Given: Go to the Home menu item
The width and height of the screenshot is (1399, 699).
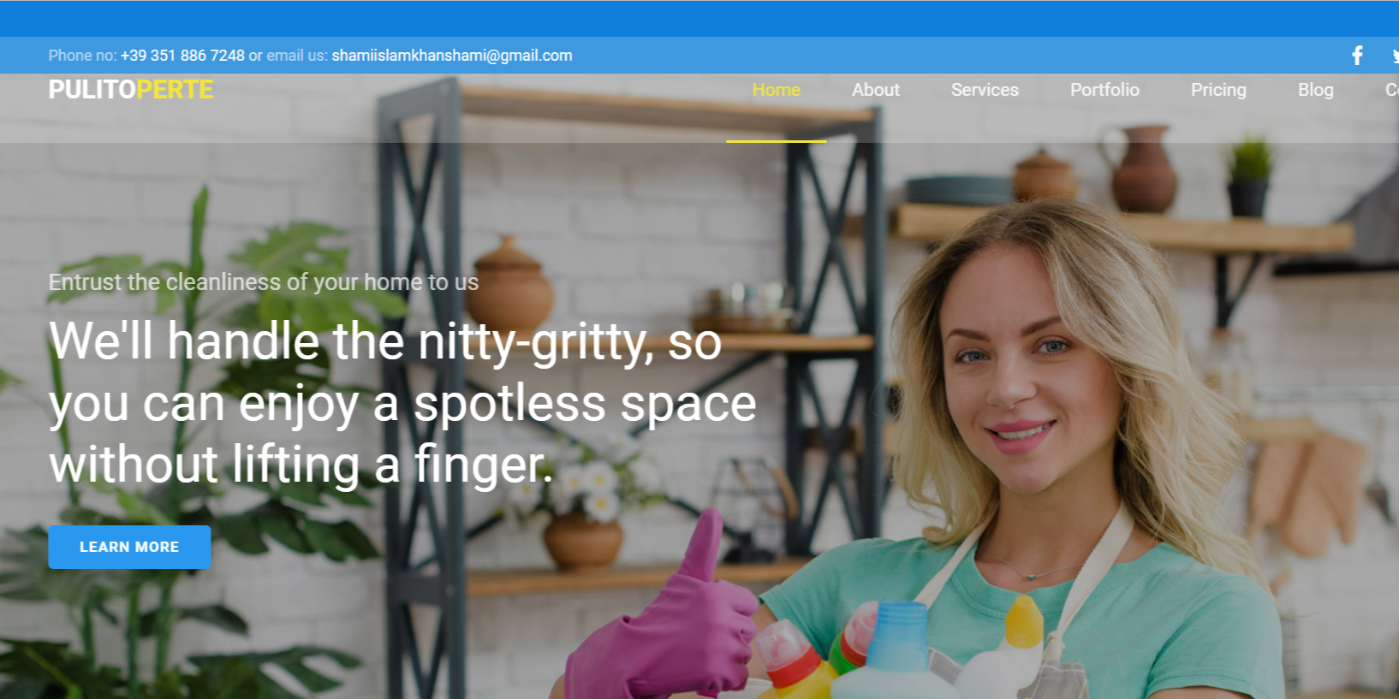Looking at the screenshot, I should point(777,90).
